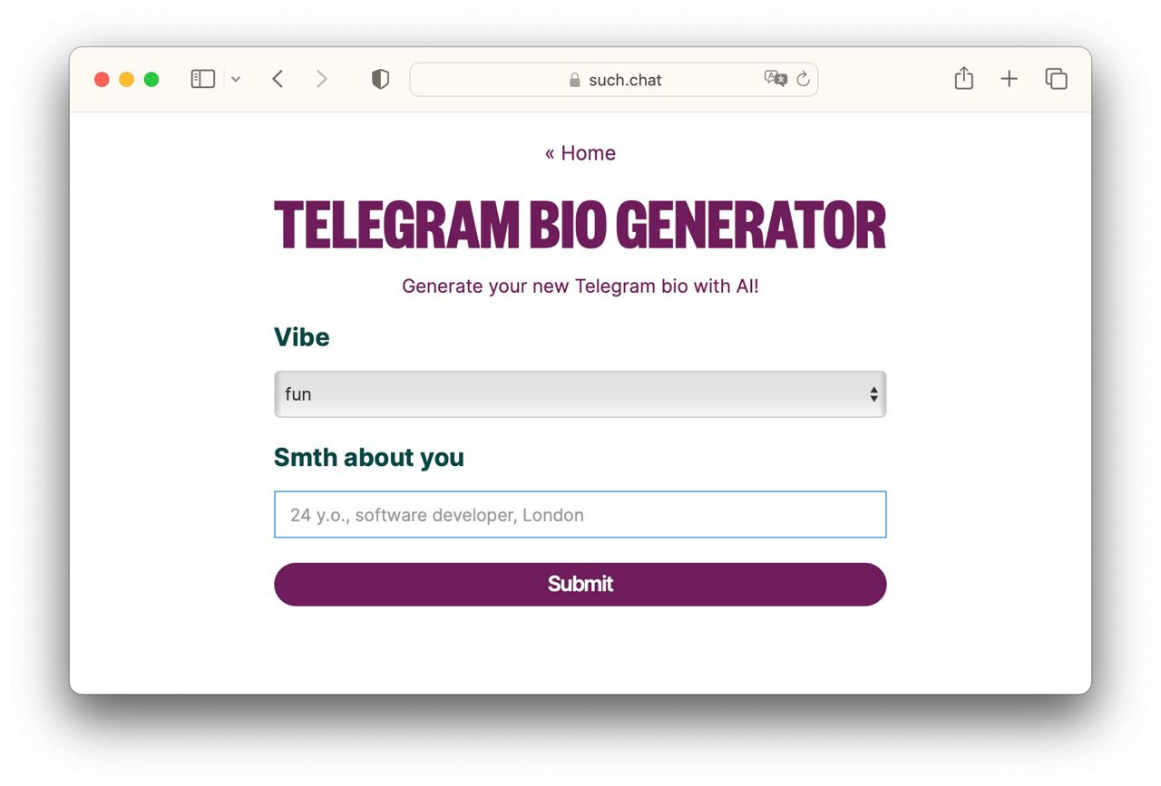
Task: Submit the bio generator form
Action: [x=580, y=584]
